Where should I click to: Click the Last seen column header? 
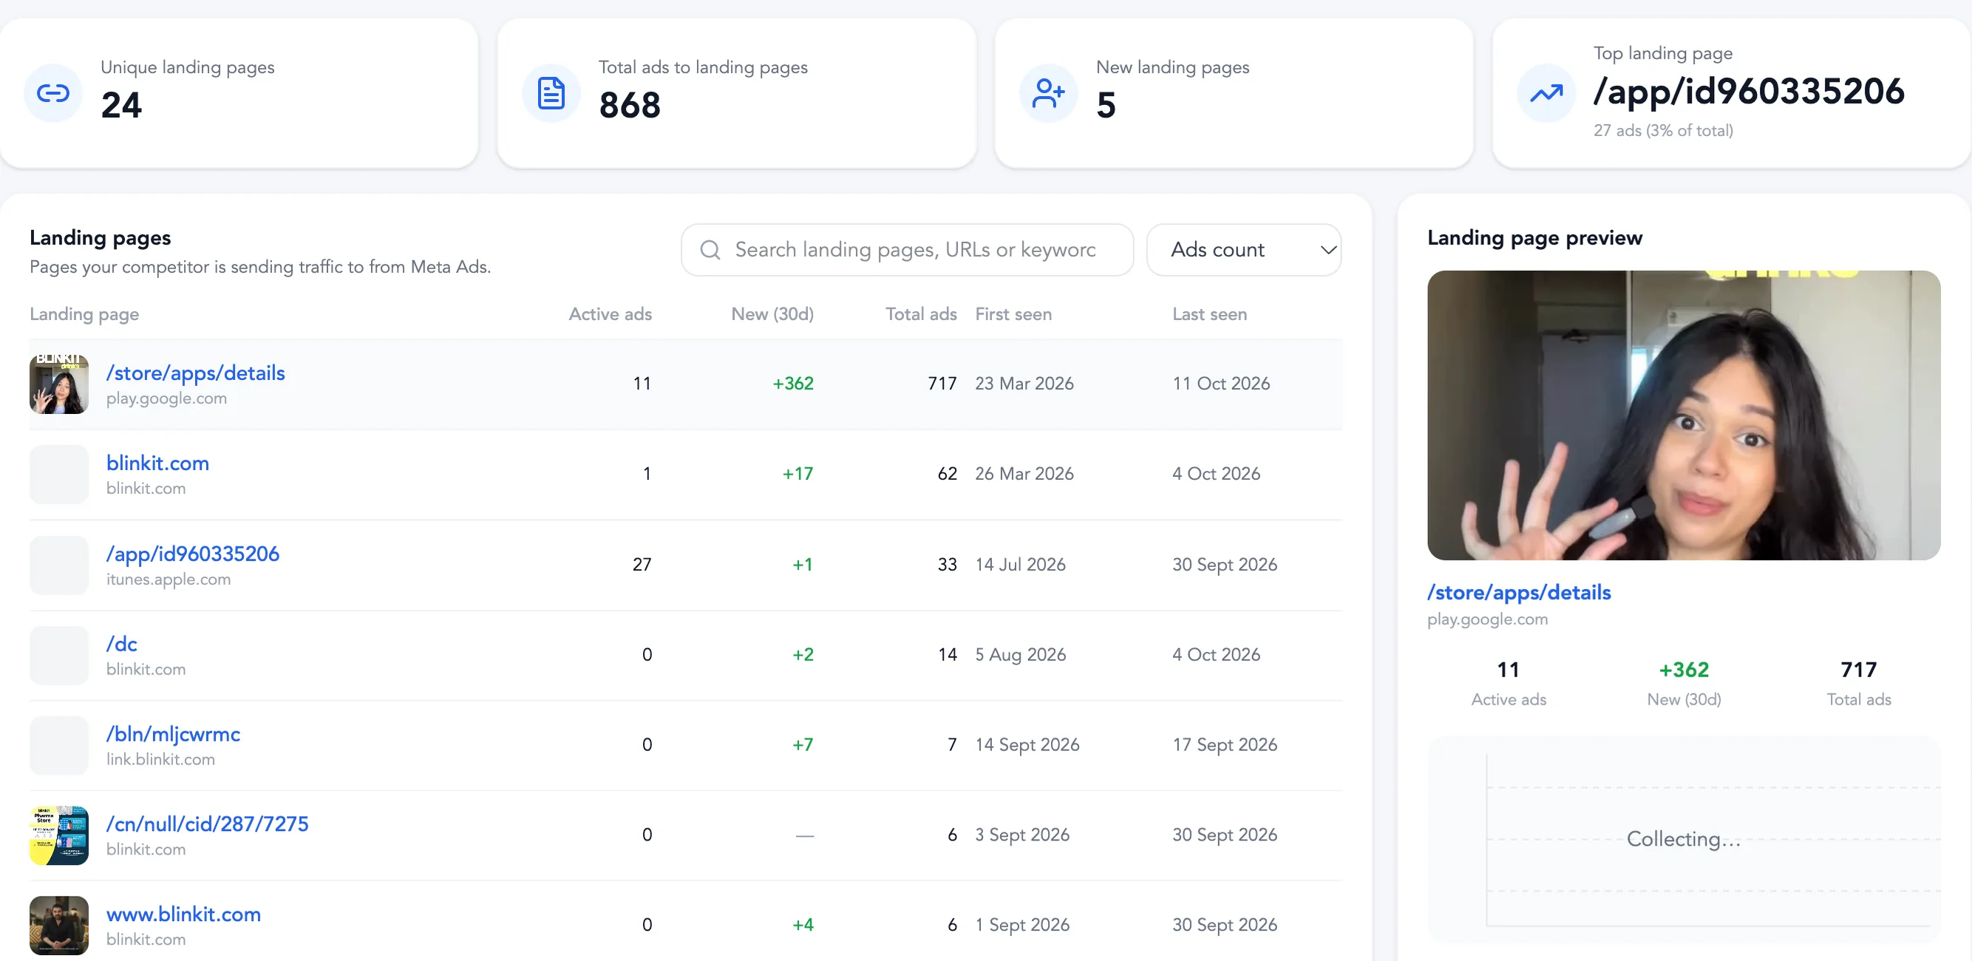(1209, 315)
